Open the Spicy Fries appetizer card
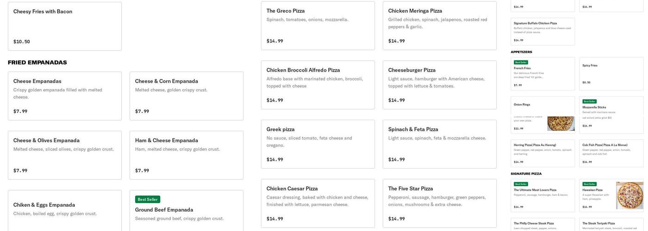Viewport: 648px width, 231px height. 611,73
